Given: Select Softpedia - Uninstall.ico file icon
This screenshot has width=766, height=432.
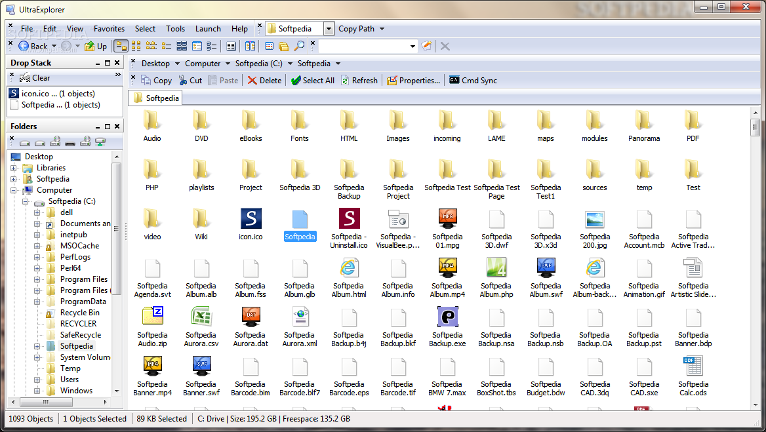Looking at the screenshot, I should [350, 218].
